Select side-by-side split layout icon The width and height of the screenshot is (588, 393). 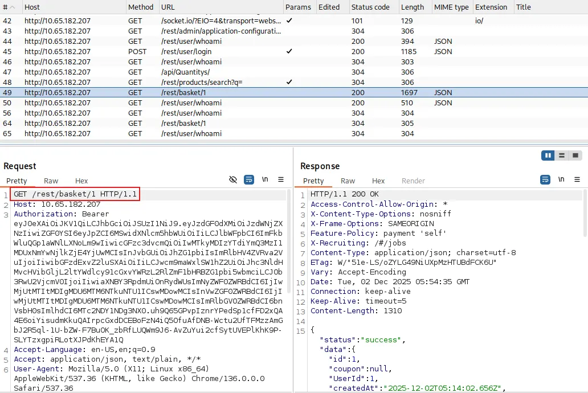coord(548,155)
